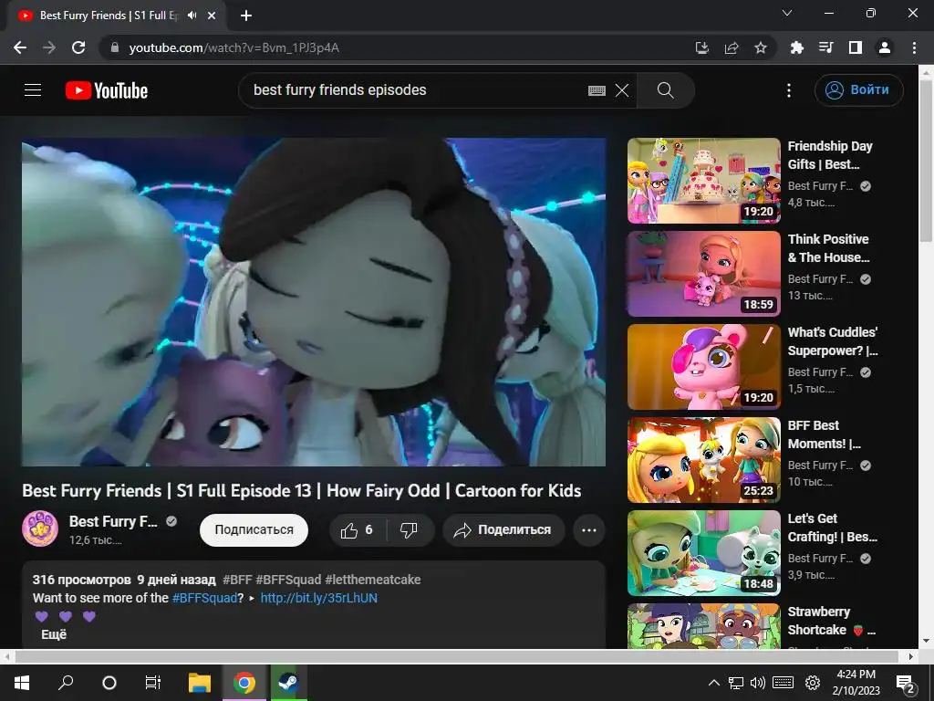Expand description with Ещё
The width and height of the screenshot is (934, 701).
click(x=54, y=634)
